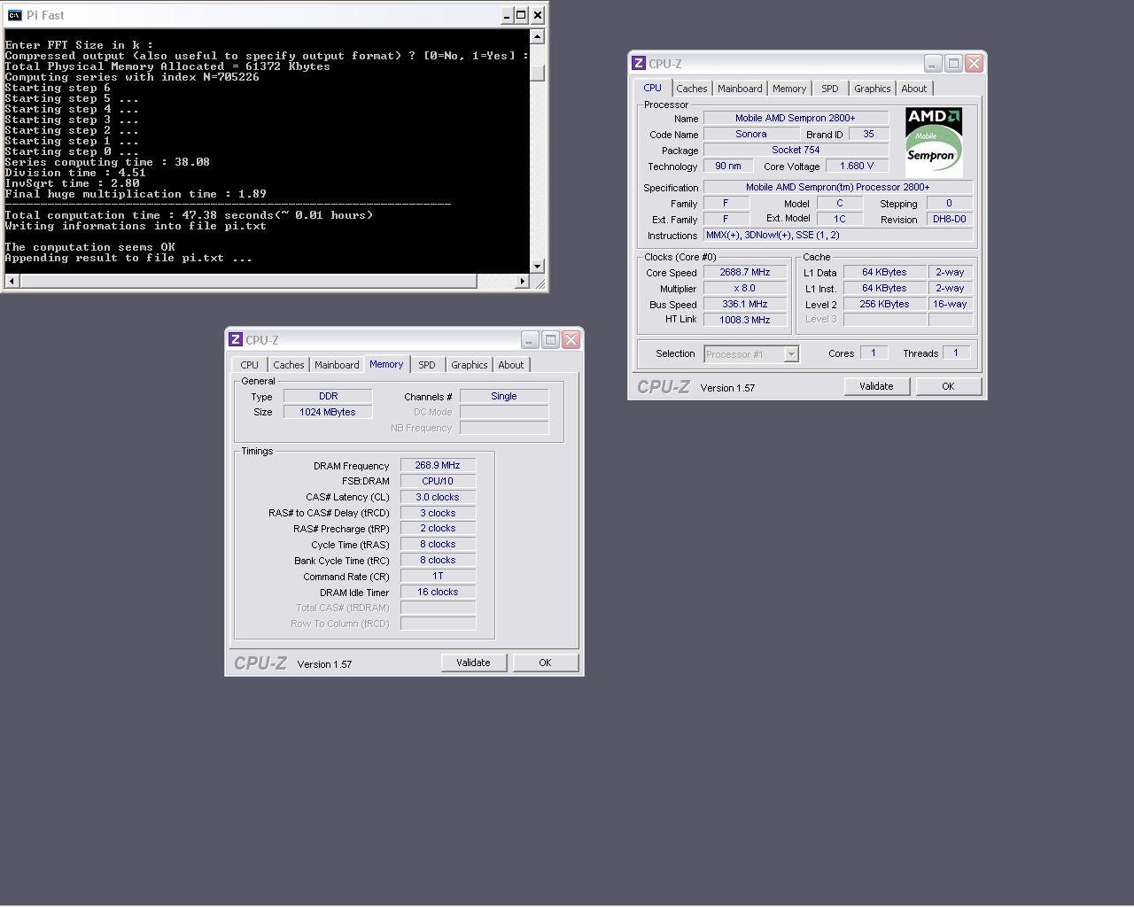Close the CPU-Z CPU window
The height and width of the screenshot is (907, 1134).
tap(974, 63)
